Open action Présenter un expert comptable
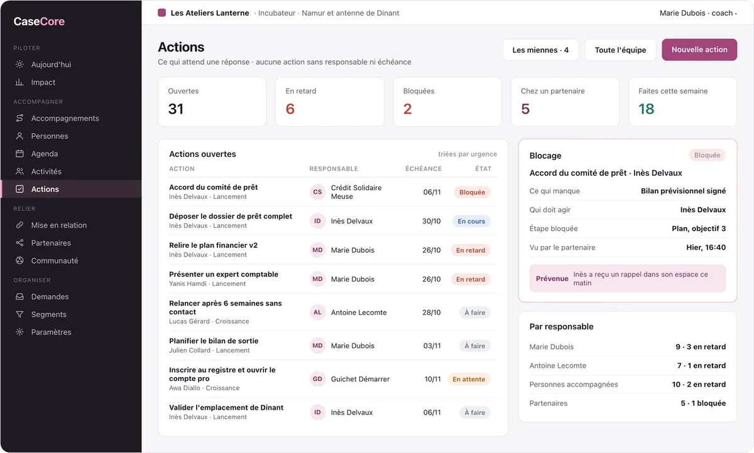This screenshot has height=453, width=754. coord(333,279)
